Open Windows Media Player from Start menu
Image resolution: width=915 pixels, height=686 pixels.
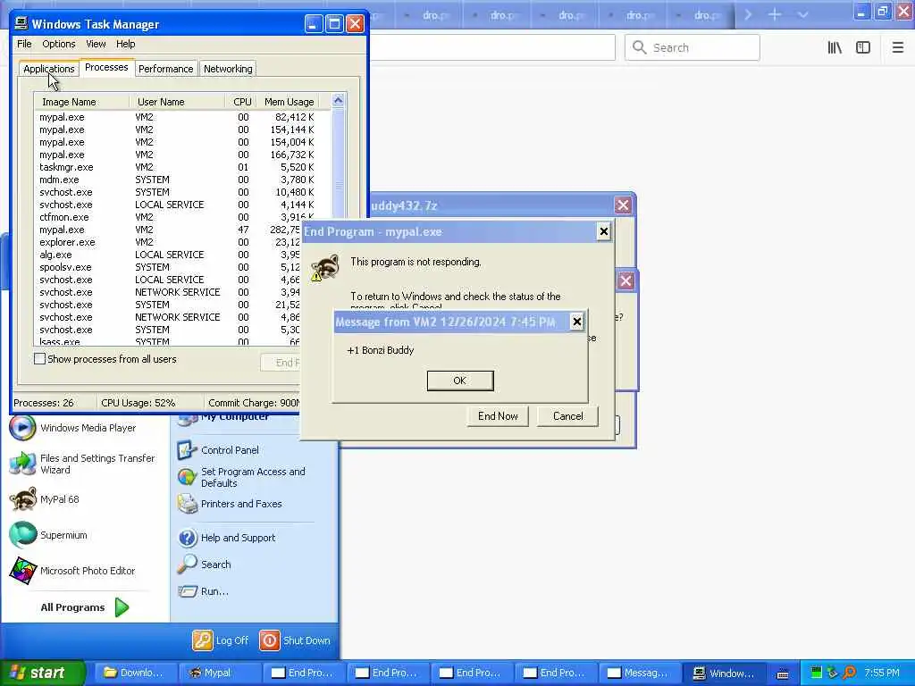point(73,428)
